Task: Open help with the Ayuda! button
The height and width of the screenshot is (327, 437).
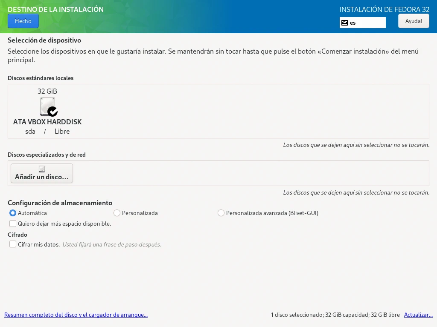Action: (x=413, y=21)
